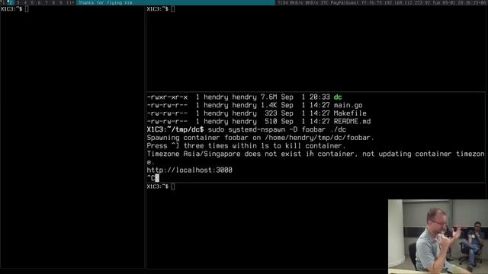Toggle the tiling layout symbol
Image resolution: width=488 pixels, height=274 pixels.
tap(70, 2)
